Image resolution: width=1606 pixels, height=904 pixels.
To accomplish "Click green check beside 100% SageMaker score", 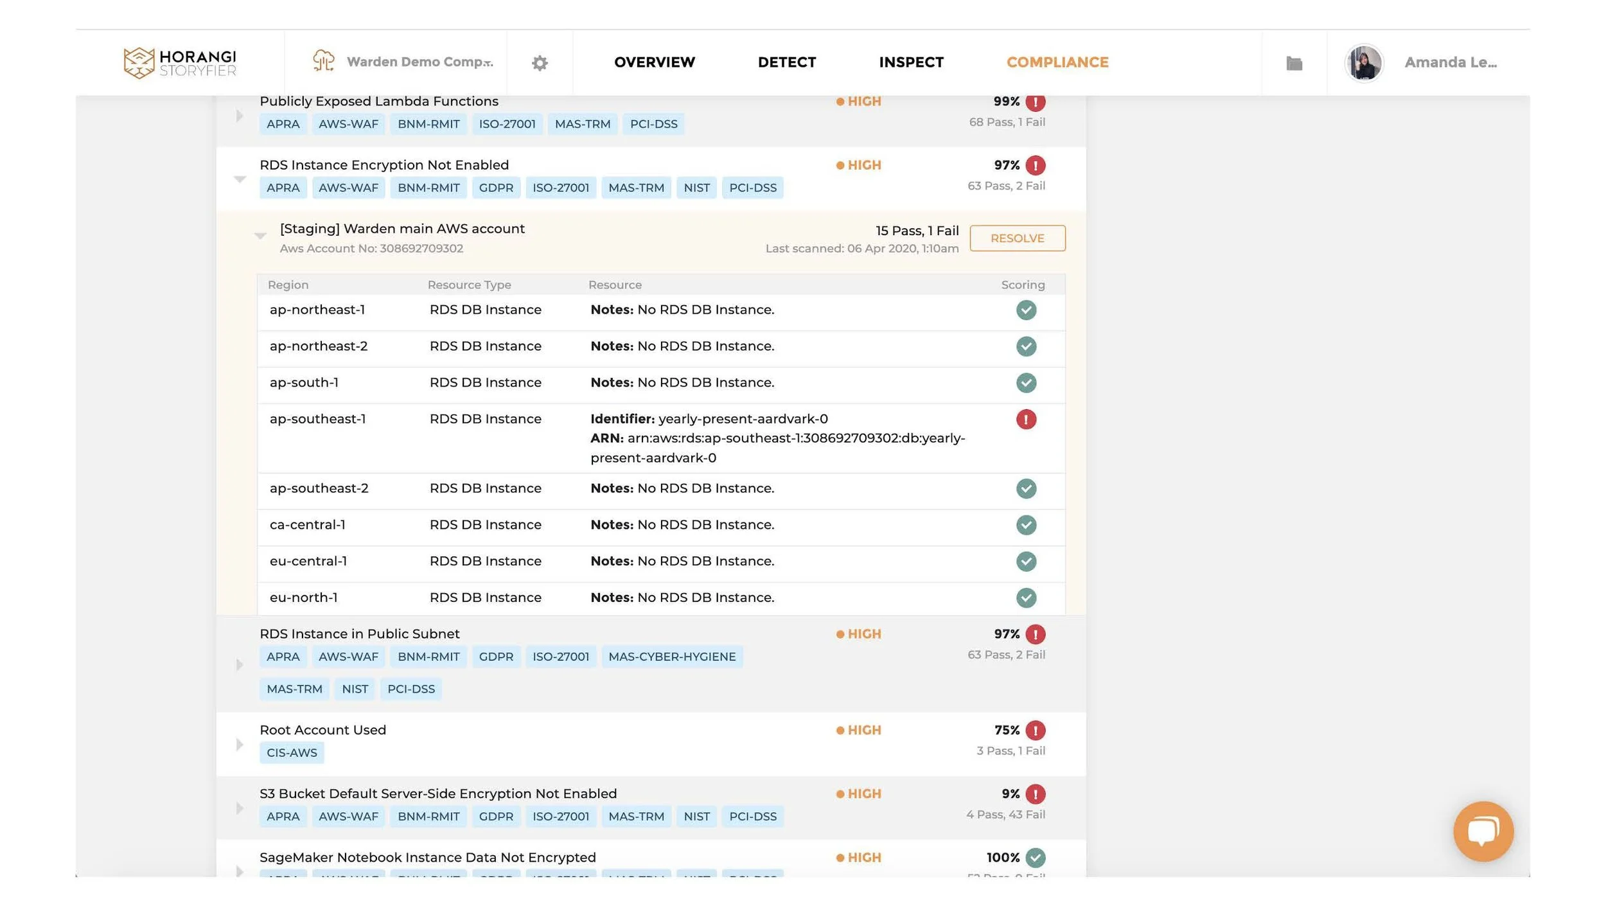I will tap(1035, 858).
